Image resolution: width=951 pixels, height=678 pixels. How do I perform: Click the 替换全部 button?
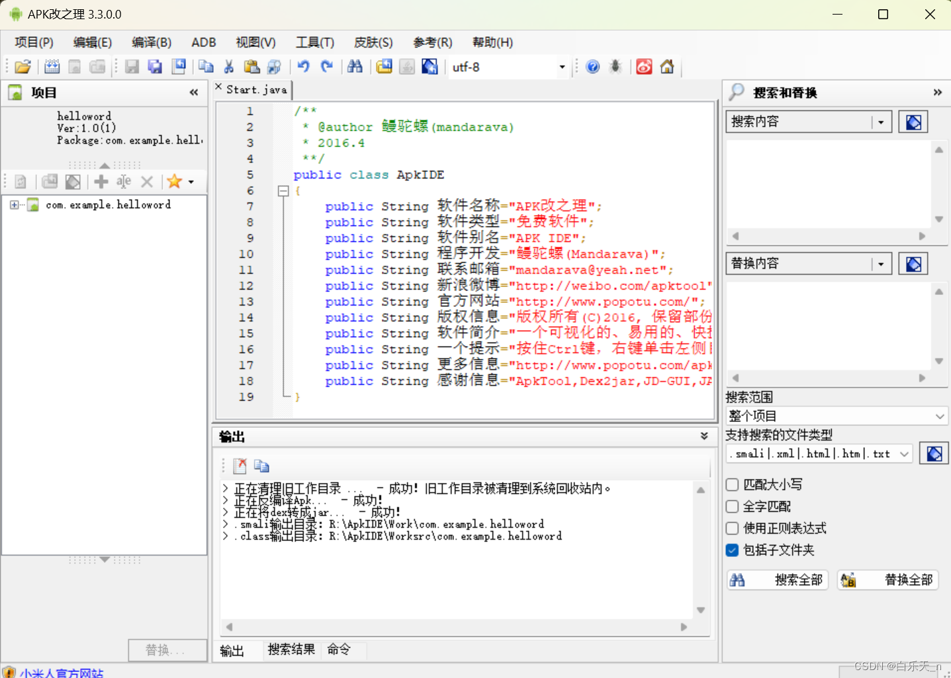887,580
